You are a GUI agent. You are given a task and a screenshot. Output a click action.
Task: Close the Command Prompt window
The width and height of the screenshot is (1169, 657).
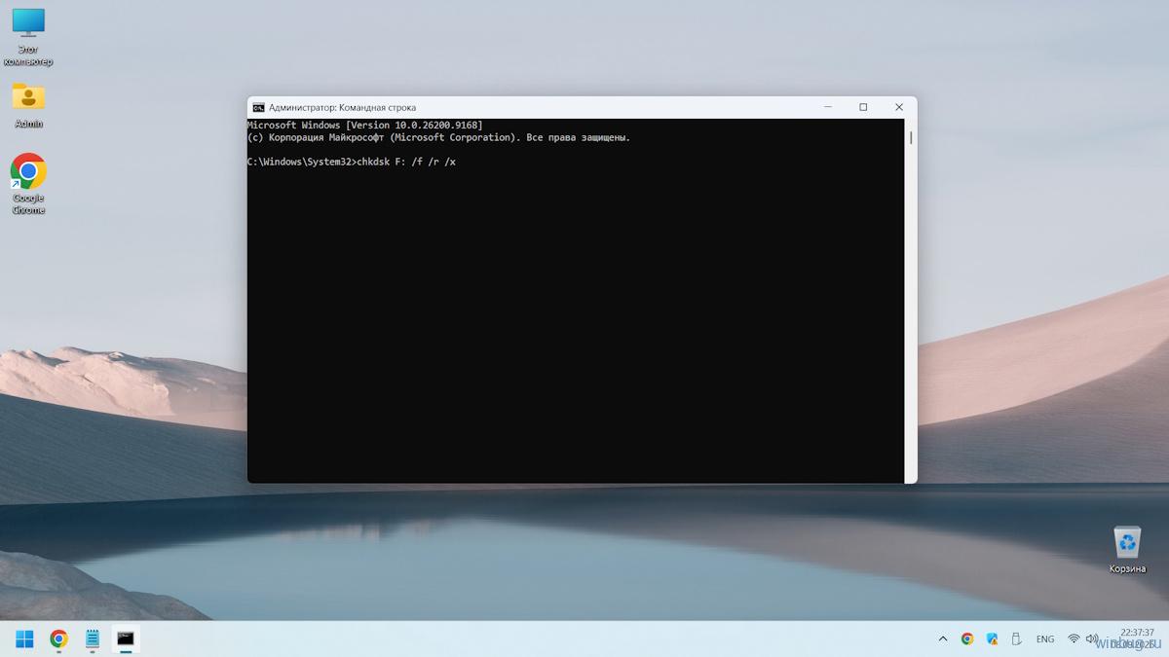pyautogui.click(x=899, y=107)
